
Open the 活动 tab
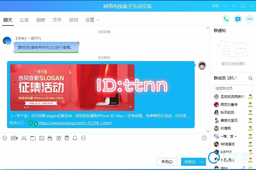pos(73,20)
